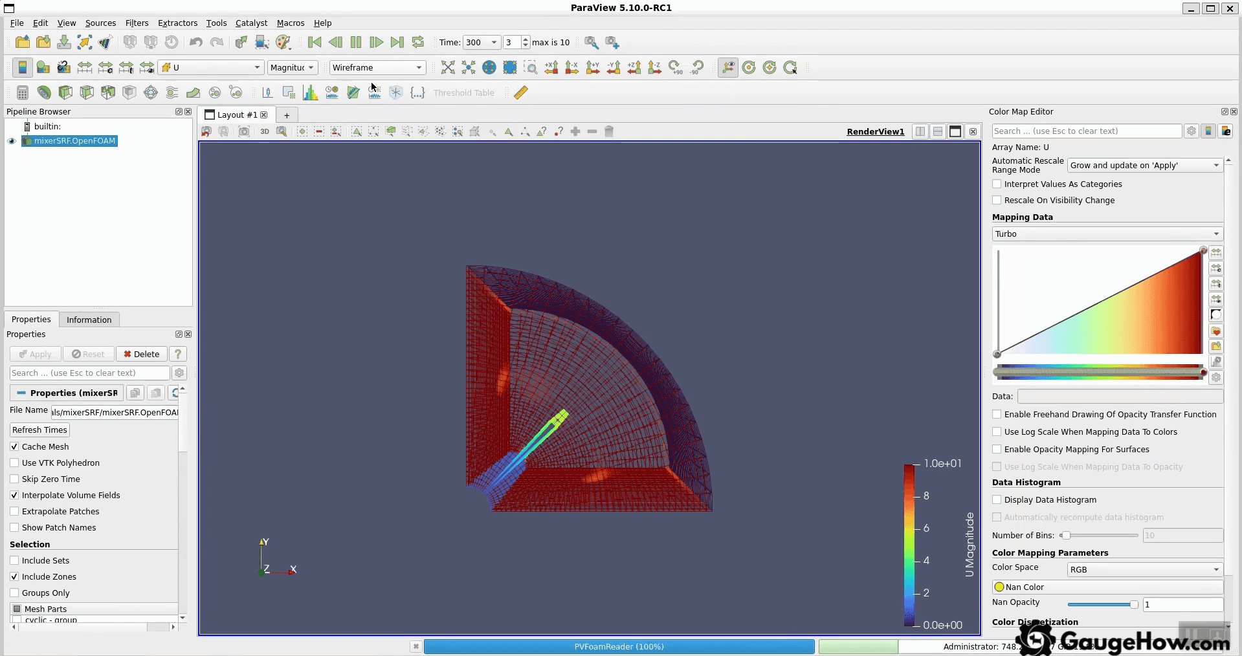This screenshot has height=656, width=1242.
Task: Apply the Clip filter from the filters toolbar
Action: pyautogui.click(x=65, y=93)
